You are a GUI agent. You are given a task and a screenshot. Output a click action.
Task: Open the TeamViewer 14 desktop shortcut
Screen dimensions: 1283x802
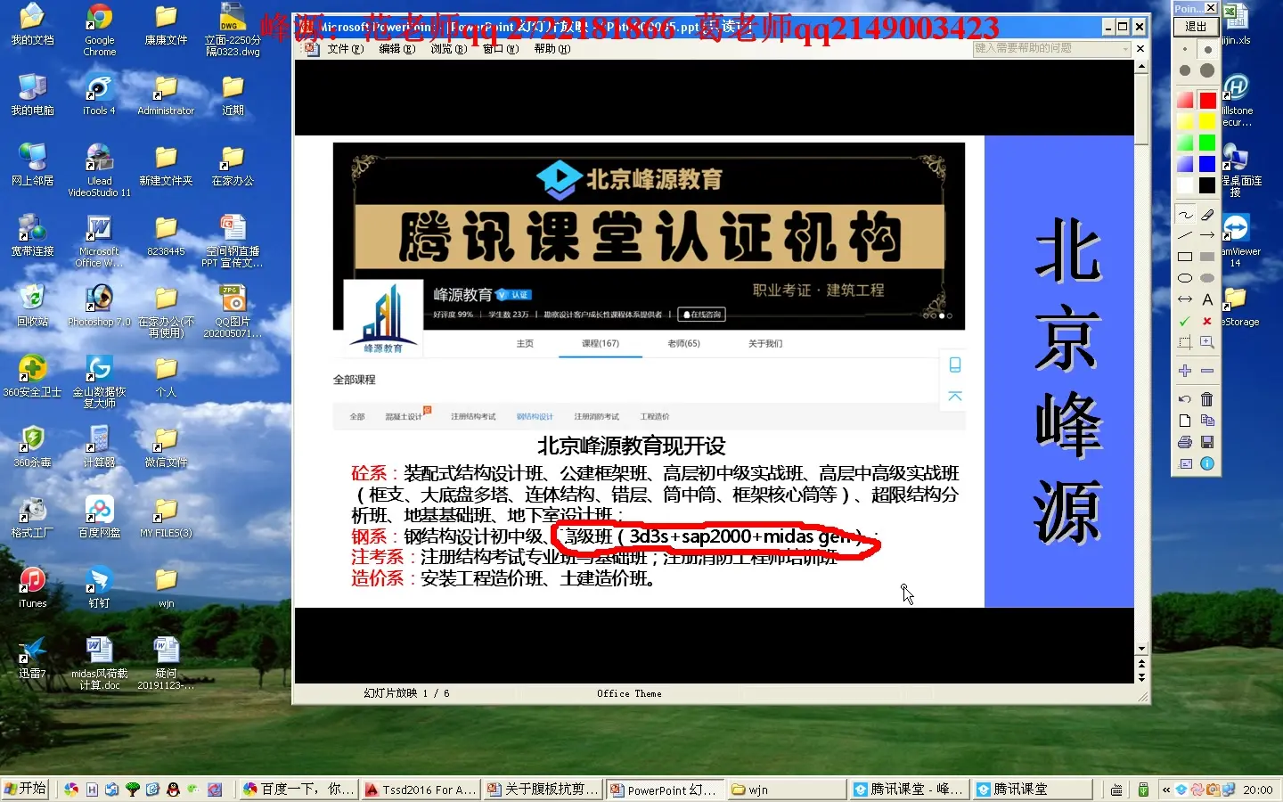coord(1237,240)
